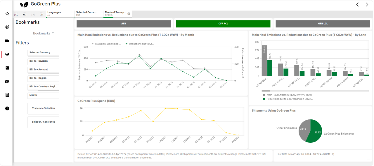The image size is (374, 166).
Task: Switch mode to OFR LCL
Action: pos(323,24)
